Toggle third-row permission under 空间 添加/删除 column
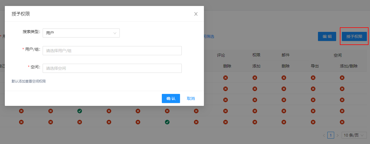This screenshot has height=144, width=370. tap(342, 100)
